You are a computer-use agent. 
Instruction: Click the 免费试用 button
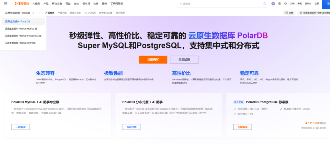(x=184, y=60)
